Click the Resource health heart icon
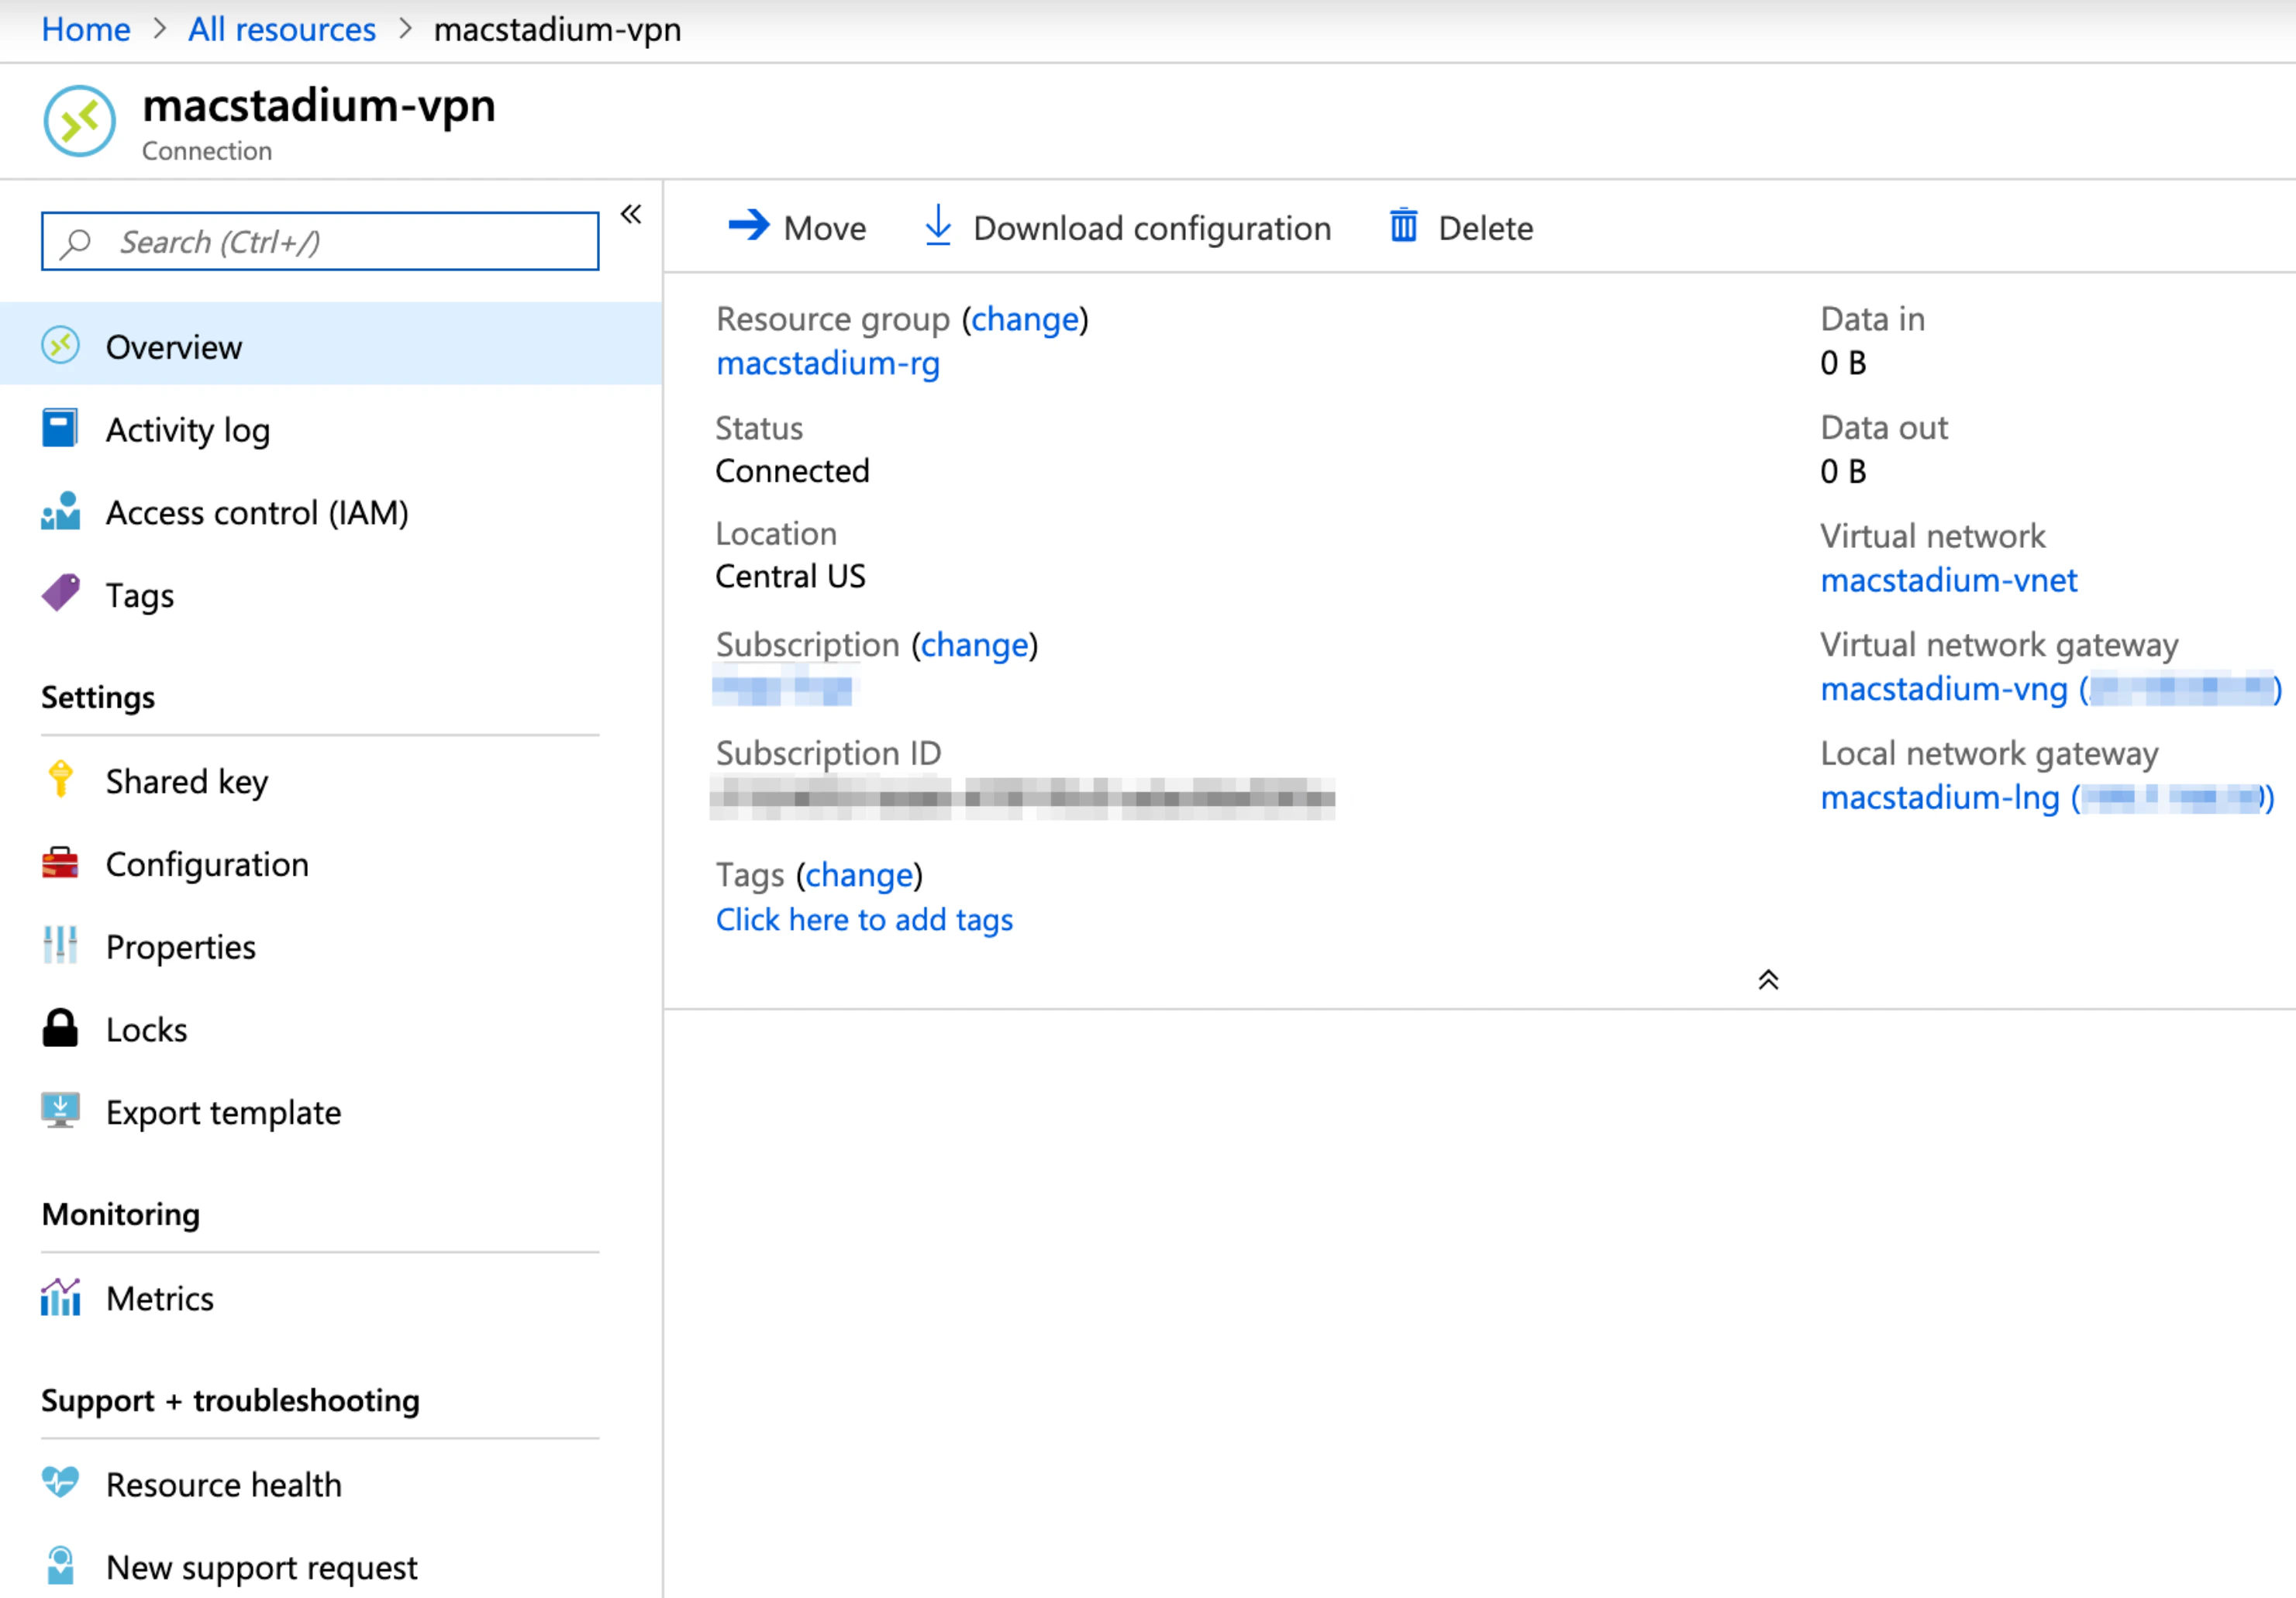The width and height of the screenshot is (2296, 1598). tap(60, 1483)
